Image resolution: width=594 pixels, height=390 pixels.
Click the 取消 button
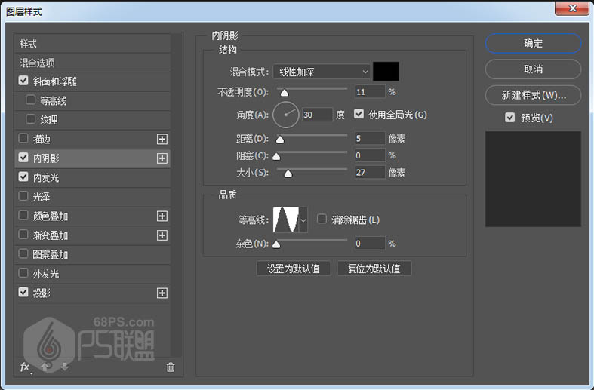(x=533, y=69)
